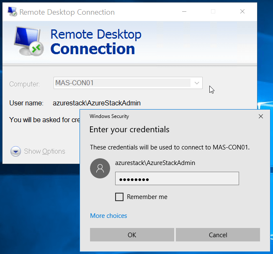Click the Remote Desktop Connection title bar icon
The width and height of the screenshot is (273, 254).
[12, 12]
